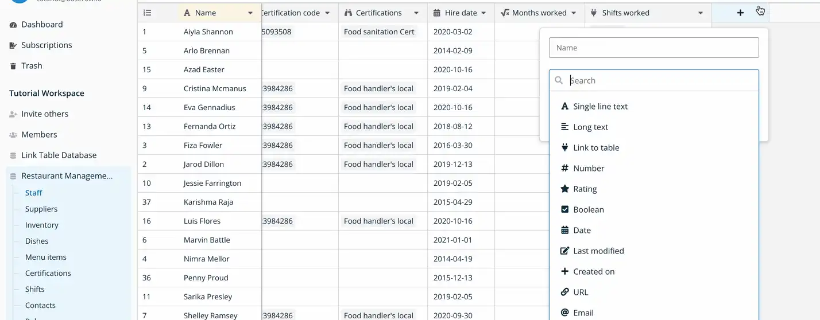Choose Date field type
The height and width of the screenshot is (320, 820).
[x=654, y=231]
